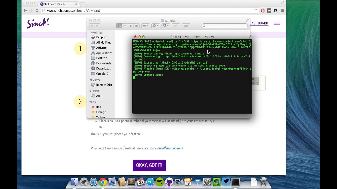The height and width of the screenshot is (189, 337).
Task: Launch Keynote from the Dock
Action: (197, 182)
